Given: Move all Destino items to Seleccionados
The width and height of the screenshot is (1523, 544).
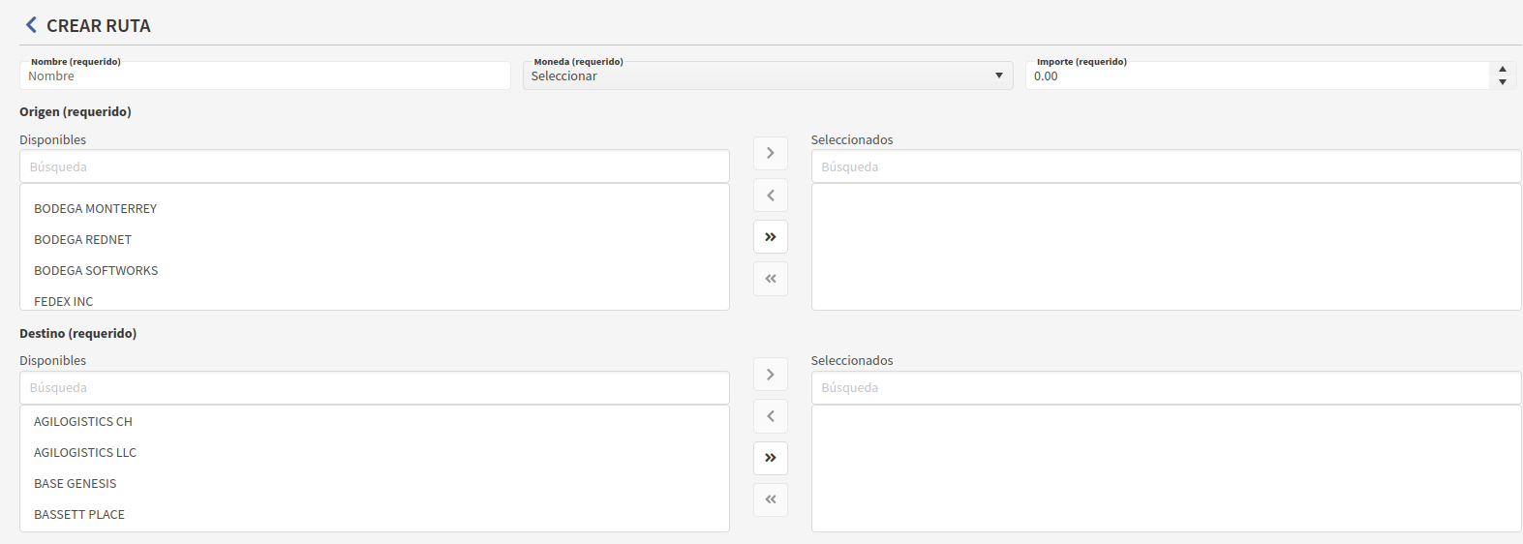Looking at the screenshot, I should (x=770, y=458).
